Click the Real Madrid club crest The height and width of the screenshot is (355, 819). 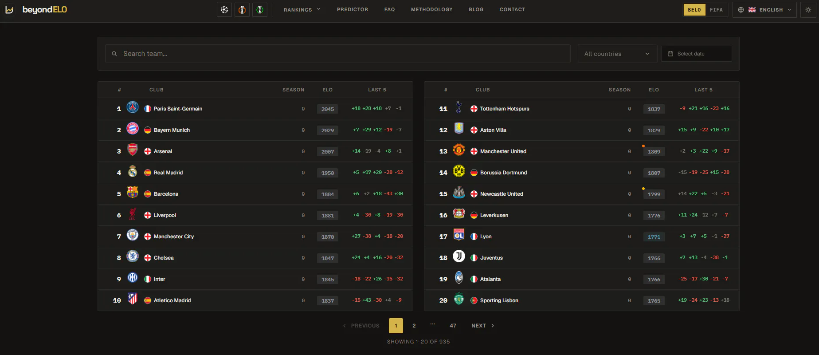pyautogui.click(x=133, y=171)
